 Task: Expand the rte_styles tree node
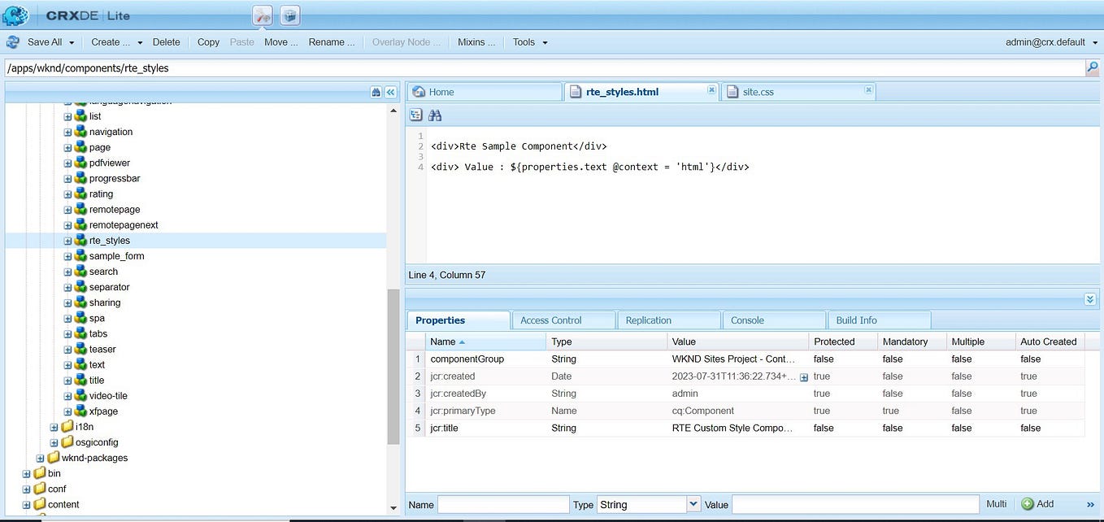click(x=68, y=241)
